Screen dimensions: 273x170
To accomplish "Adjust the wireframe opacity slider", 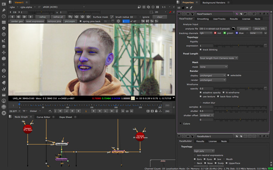I will pyautogui.click(x=240, y=89).
